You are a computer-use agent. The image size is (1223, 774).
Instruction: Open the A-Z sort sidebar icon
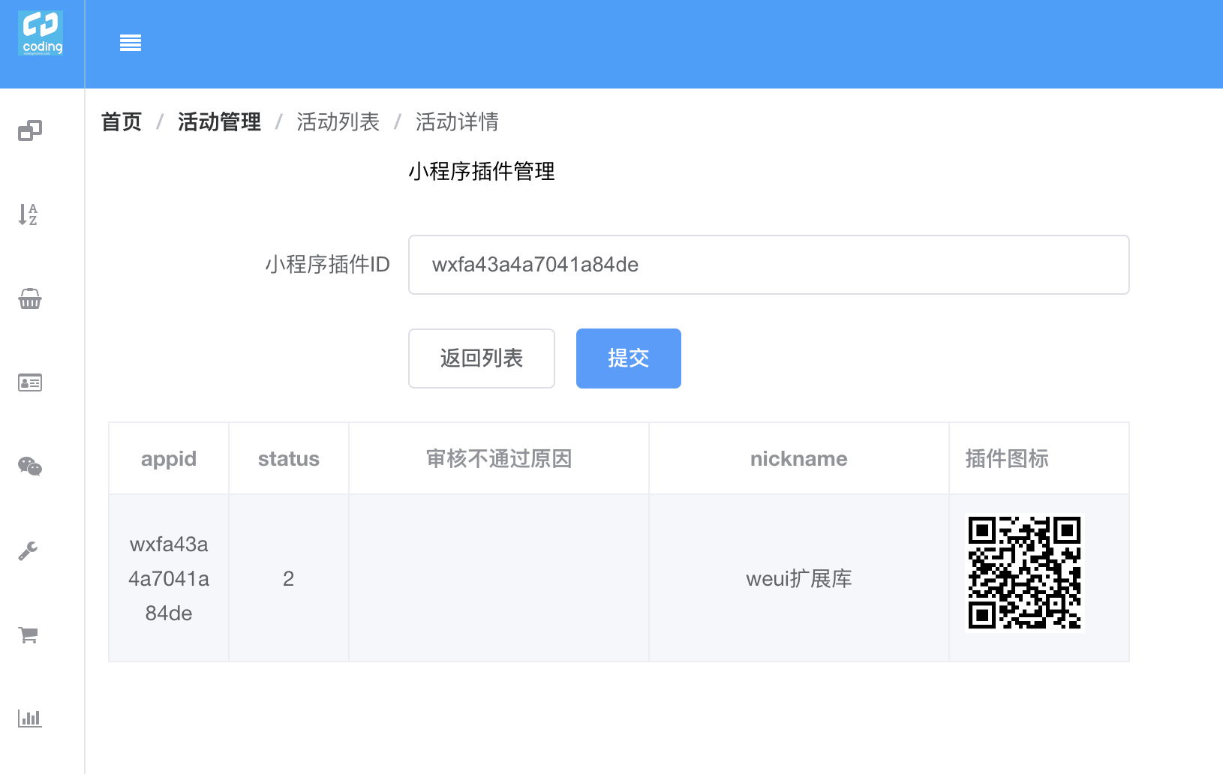[x=29, y=214]
